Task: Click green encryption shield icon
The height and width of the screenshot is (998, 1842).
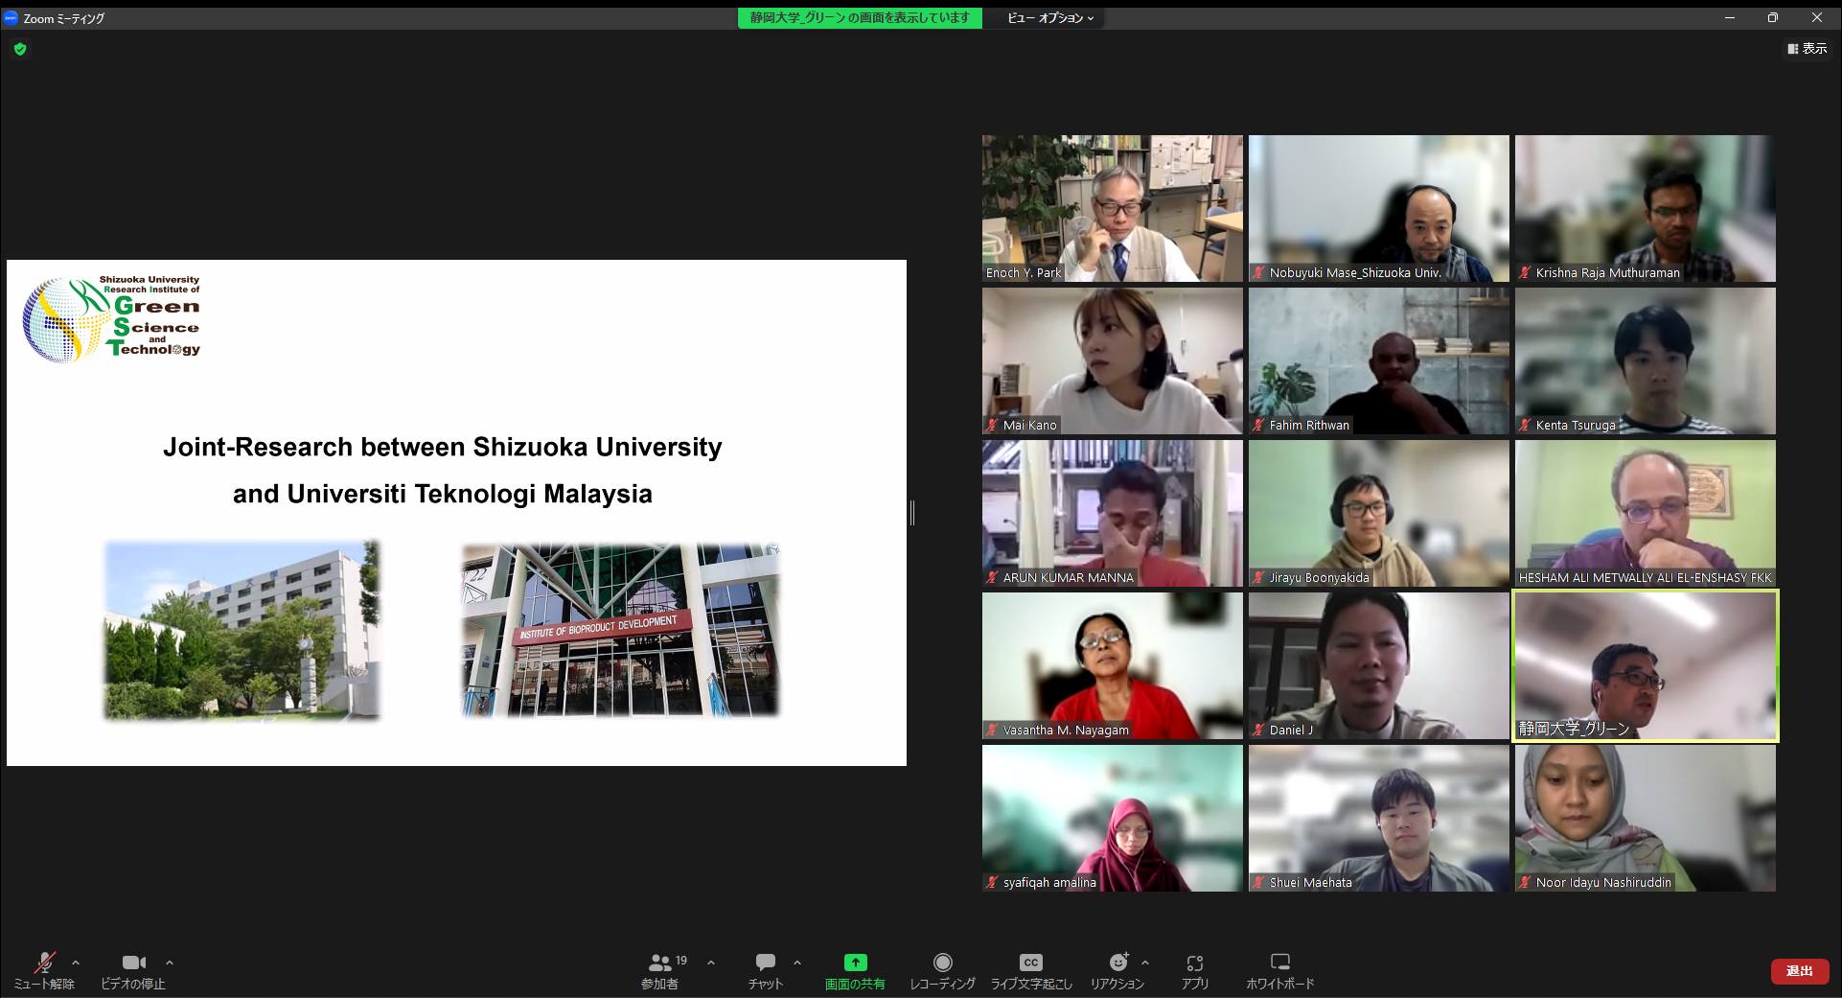Action: [x=20, y=49]
